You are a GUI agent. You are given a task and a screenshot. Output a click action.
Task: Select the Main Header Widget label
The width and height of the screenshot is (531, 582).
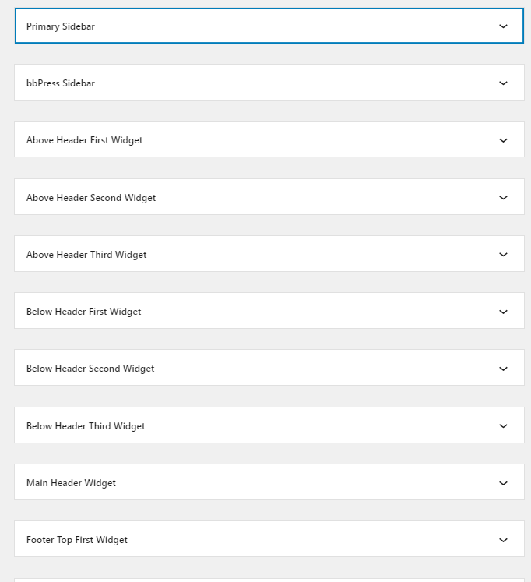[x=71, y=483]
